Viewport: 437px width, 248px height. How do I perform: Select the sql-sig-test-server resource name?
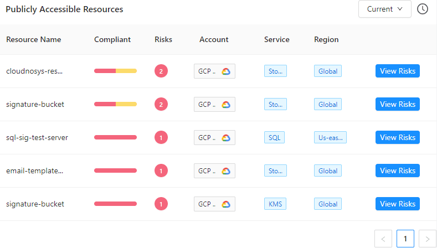pos(37,137)
